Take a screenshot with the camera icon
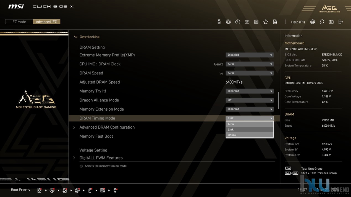Image resolution: width=351 pixels, height=197 pixels. coord(331,22)
